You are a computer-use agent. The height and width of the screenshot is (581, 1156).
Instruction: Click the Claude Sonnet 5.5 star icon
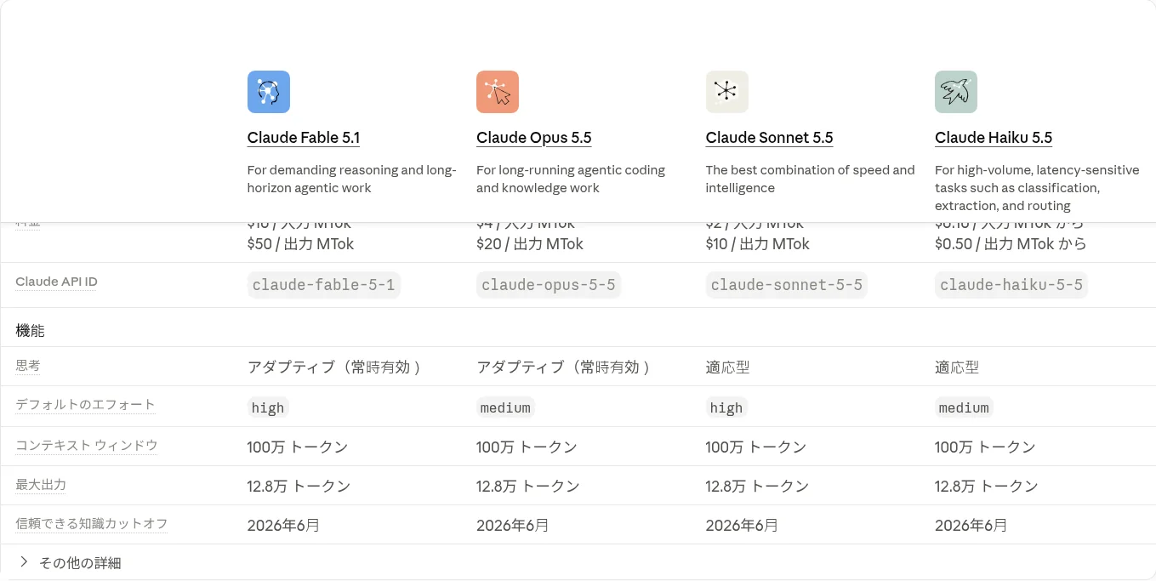[x=727, y=92]
